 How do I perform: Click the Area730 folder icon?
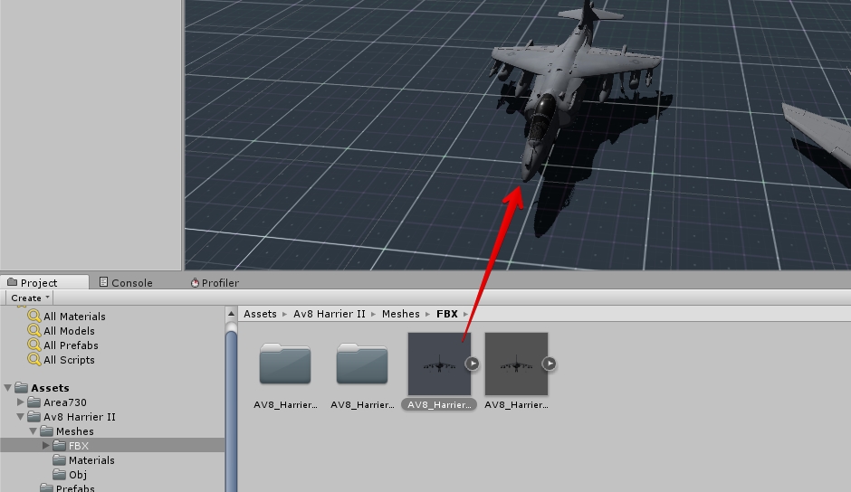[34, 402]
